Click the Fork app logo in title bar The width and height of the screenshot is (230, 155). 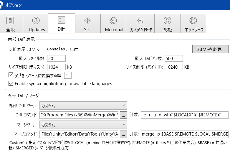[1, 5]
